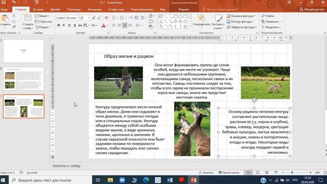Toggle strikethrough (abc) formatting
Screen dimensions: 327x184
[80, 26]
